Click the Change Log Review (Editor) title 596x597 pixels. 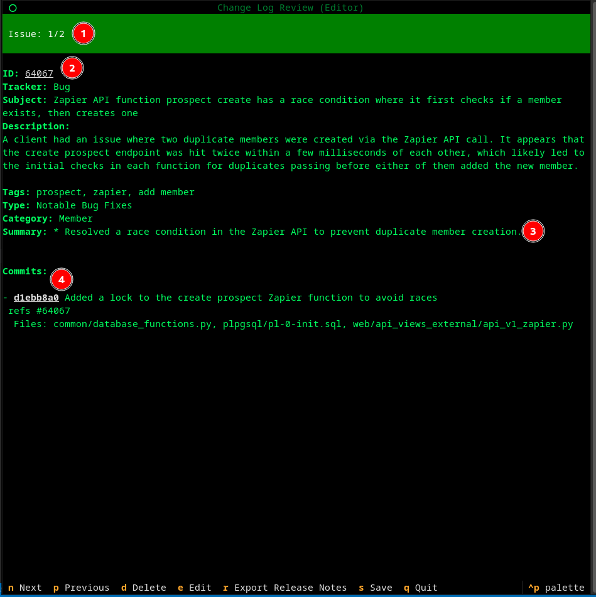click(290, 8)
